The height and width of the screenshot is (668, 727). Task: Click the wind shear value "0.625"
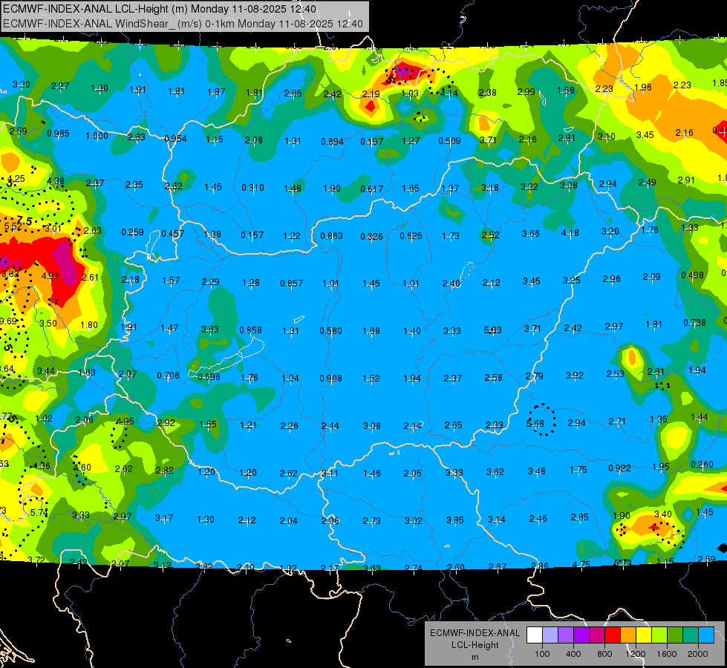411,236
